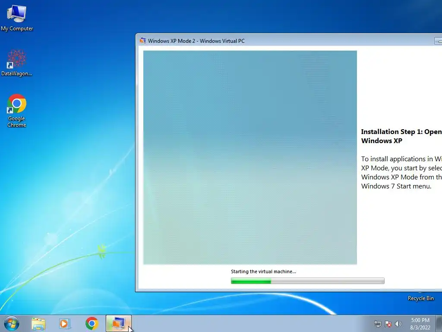442x332 pixels.
Task: Open Windows Explorer from the taskbar
Action: click(x=38, y=324)
